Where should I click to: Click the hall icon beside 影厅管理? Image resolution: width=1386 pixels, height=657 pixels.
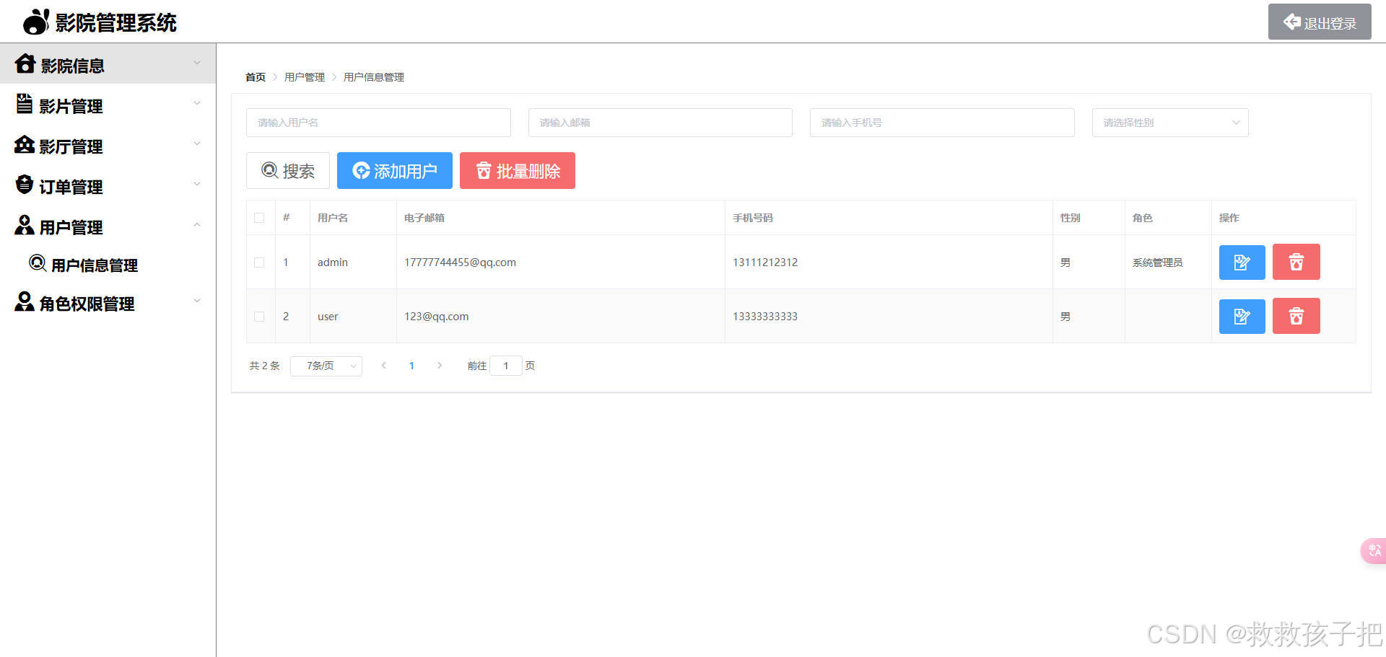click(25, 144)
